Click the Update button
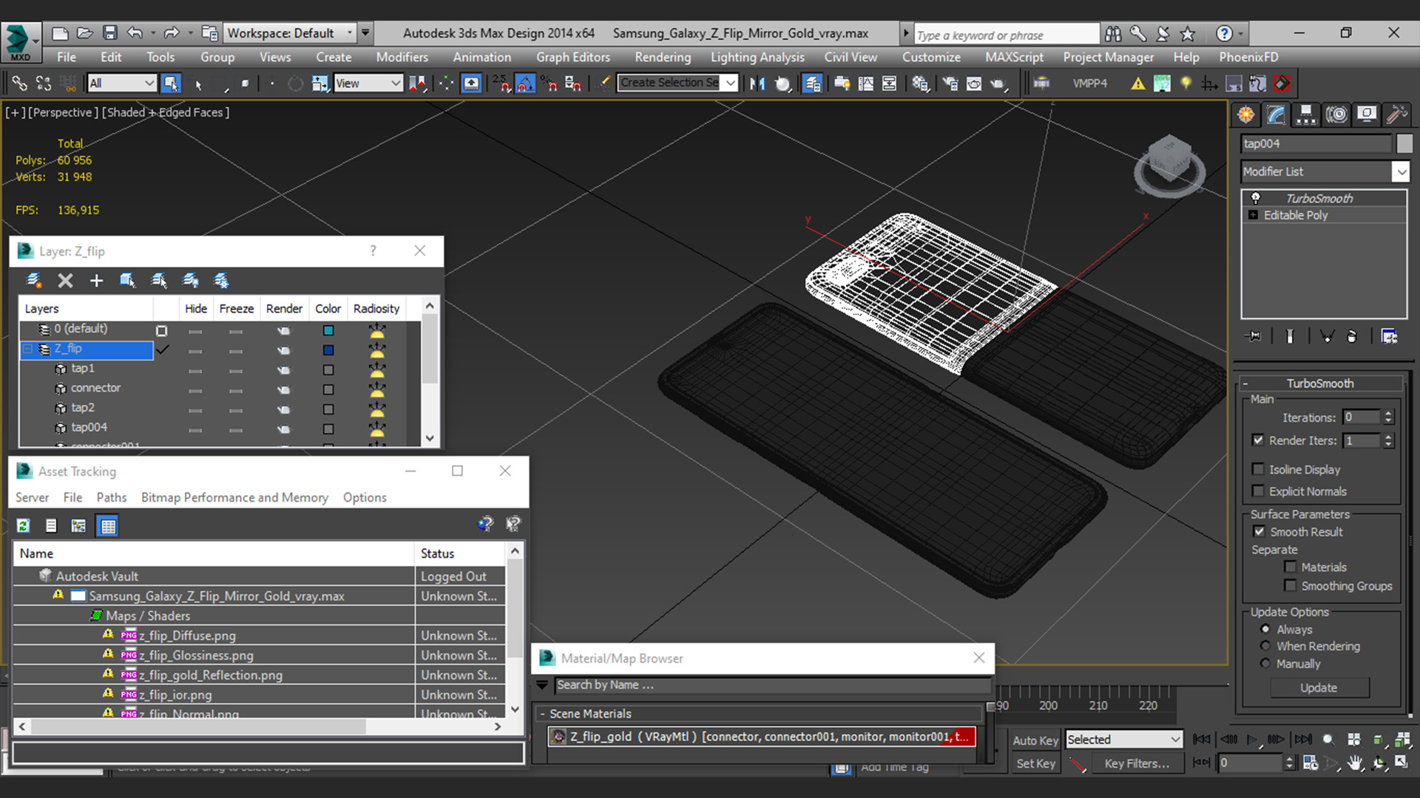Image resolution: width=1420 pixels, height=798 pixels. [x=1319, y=688]
